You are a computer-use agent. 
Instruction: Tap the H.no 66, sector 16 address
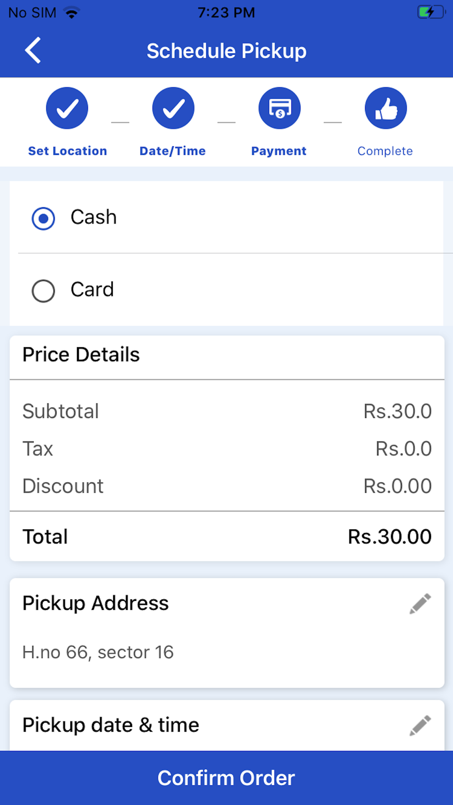point(98,652)
